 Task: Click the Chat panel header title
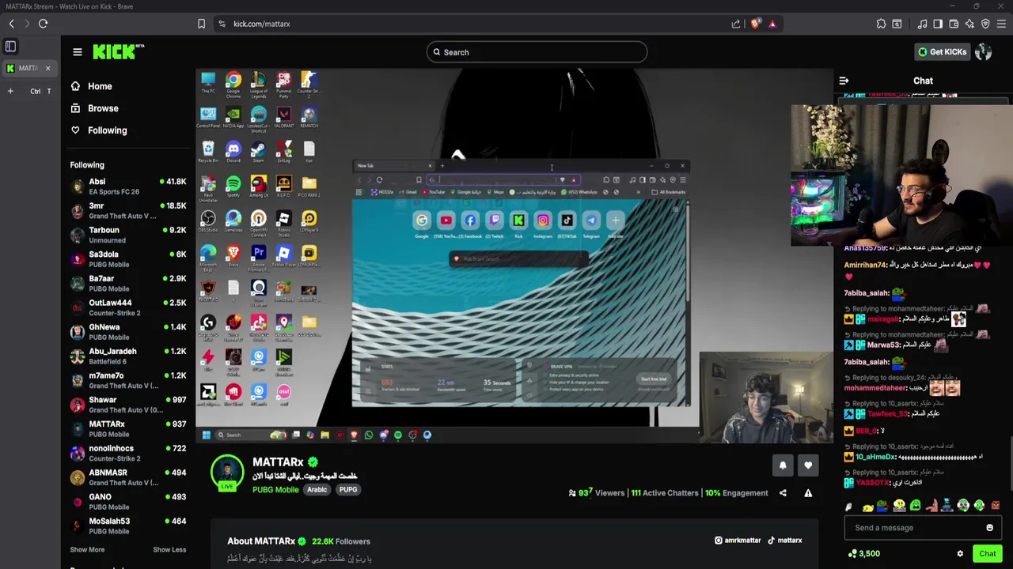[x=923, y=81]
